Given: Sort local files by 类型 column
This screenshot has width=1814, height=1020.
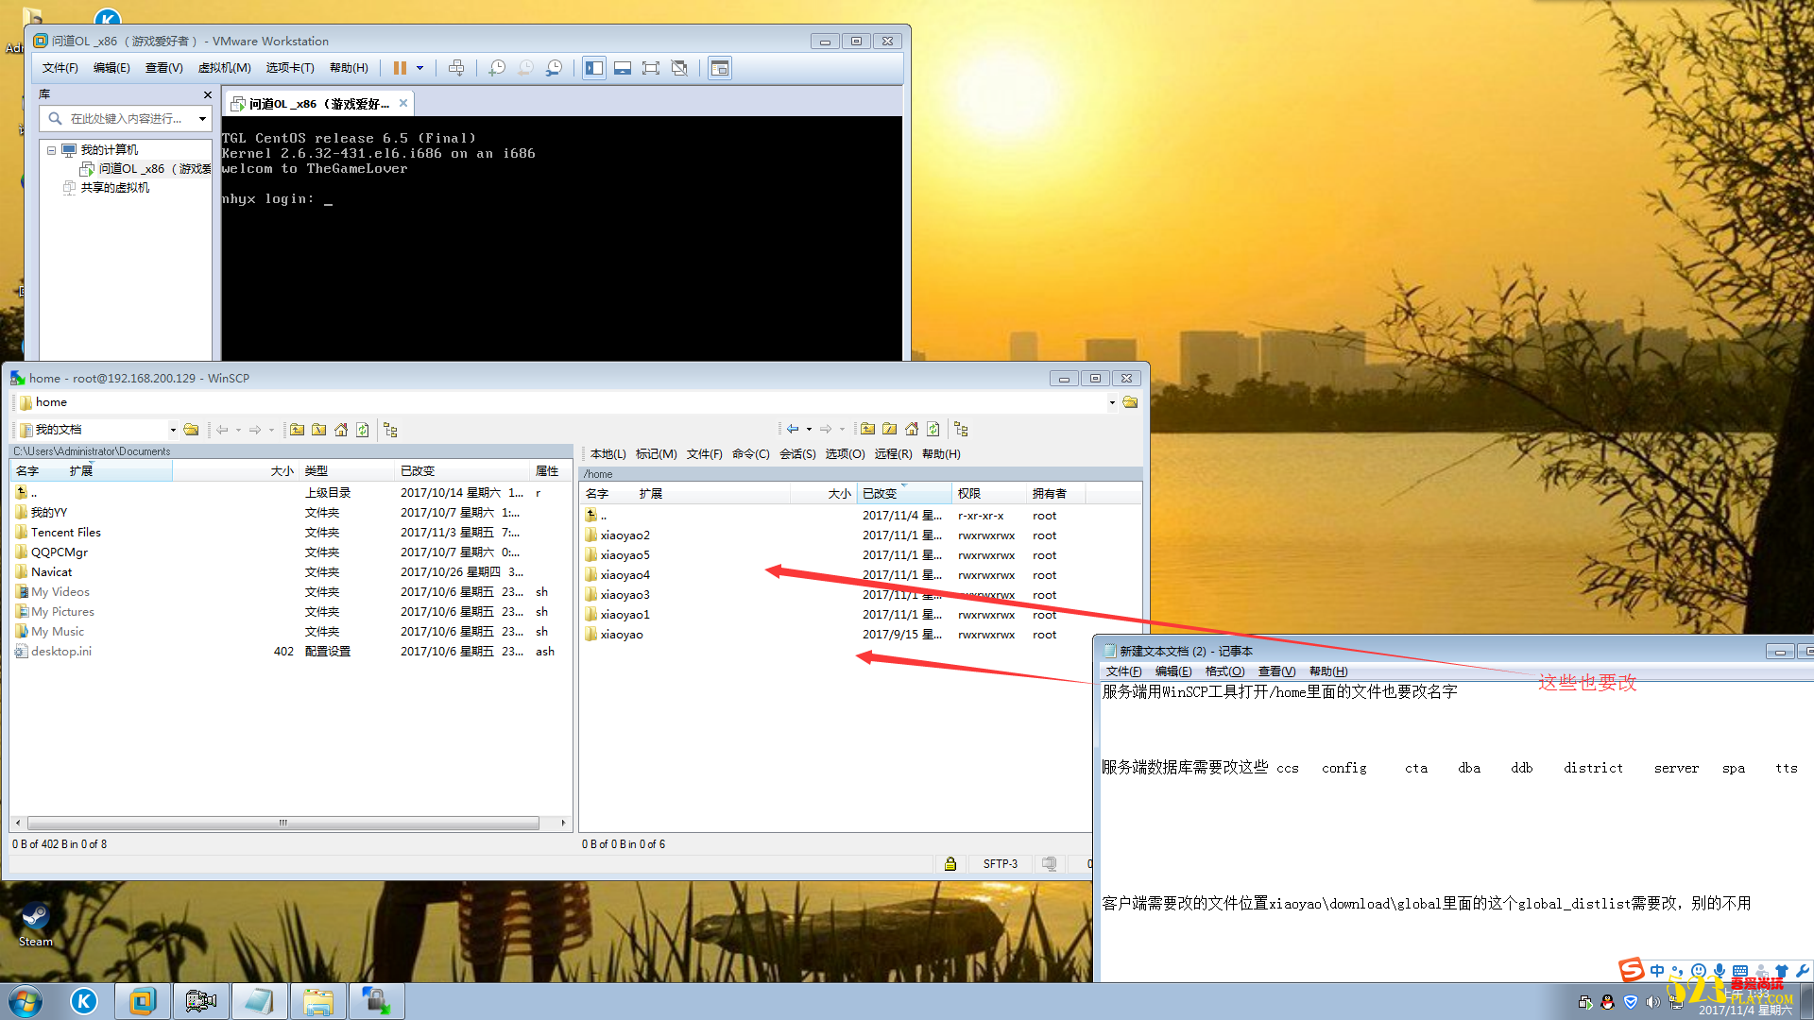Looking at the screenshot, I should pos(346,471).
